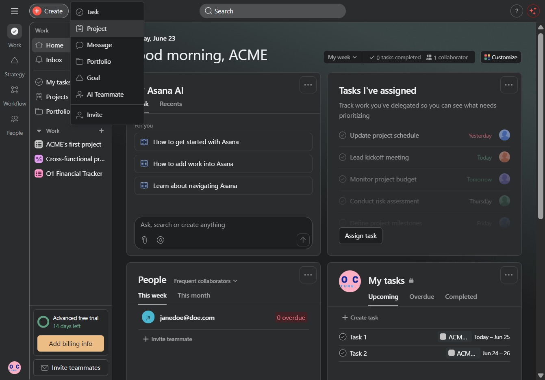Open ACME's first project in the sidebar

click(71, 144)
